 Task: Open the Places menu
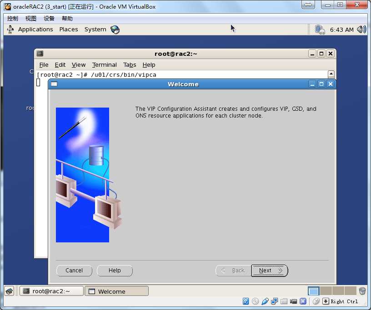69,30
